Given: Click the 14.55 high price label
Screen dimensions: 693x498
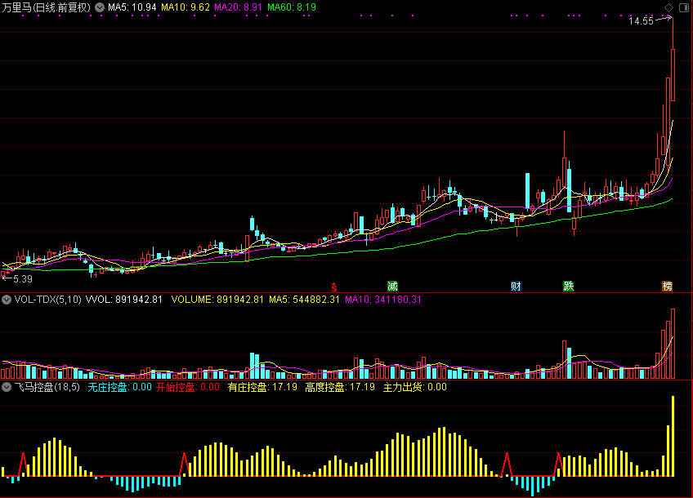Looking at the screenshot, I should coord(641,20).
